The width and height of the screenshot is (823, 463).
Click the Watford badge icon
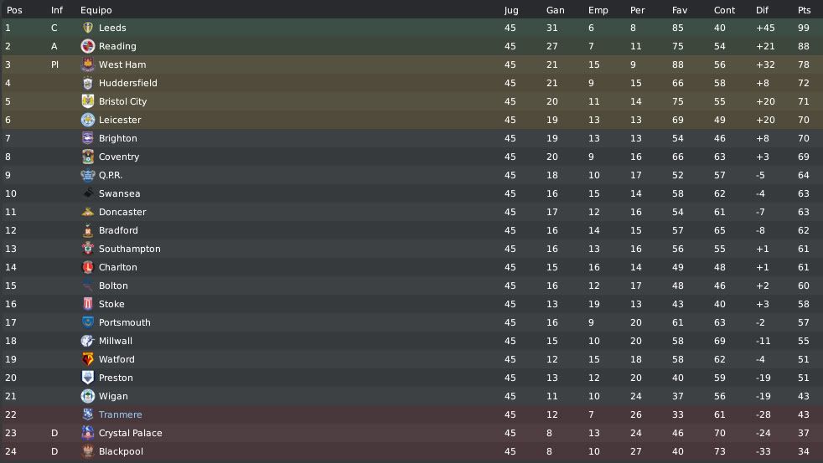[88, 359]
